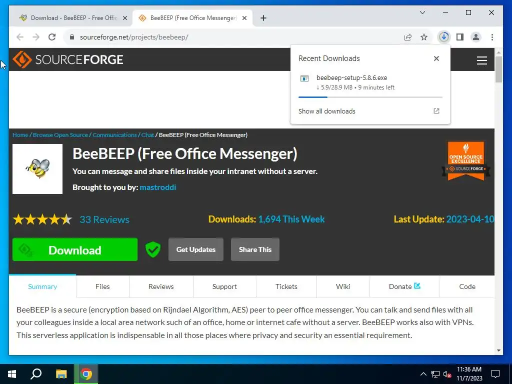The width and height of the screenshot is (512, 384).
Task: Click the Open Source Excellence badge
Action: (x=465, y=160)
